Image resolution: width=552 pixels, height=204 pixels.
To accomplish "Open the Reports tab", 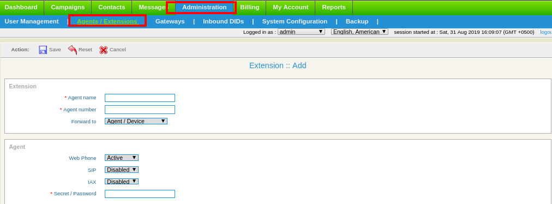I will [334, 8].
